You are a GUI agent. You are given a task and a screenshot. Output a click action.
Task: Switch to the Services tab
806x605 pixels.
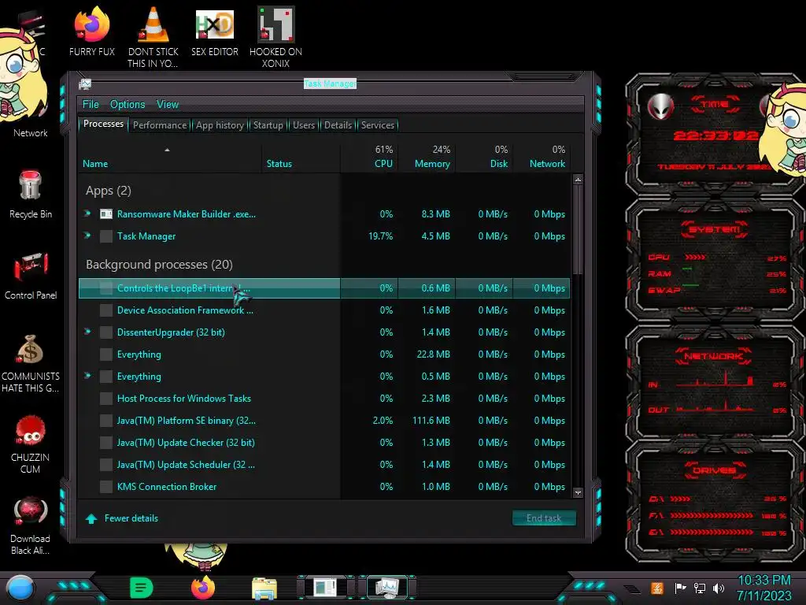(378, 125)
